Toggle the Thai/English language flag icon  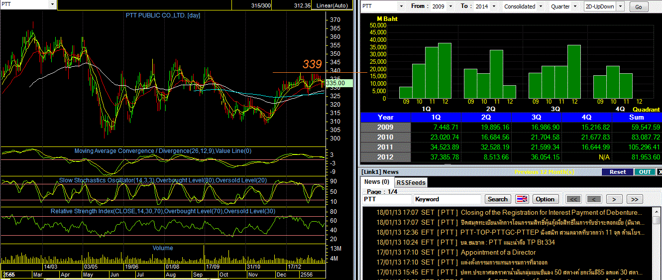[522, 199]
